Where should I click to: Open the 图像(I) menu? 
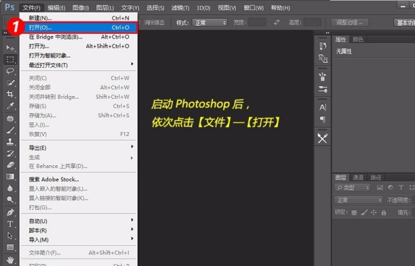click(81, 8)
